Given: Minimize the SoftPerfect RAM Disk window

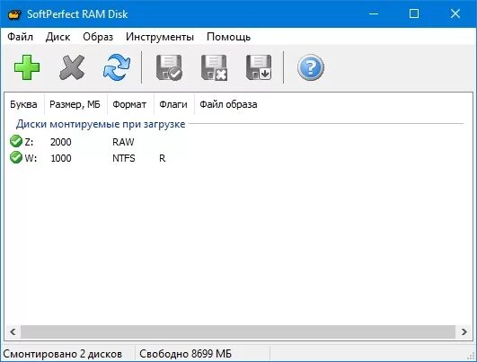Looking at the screenshot, I should point(374,13).
